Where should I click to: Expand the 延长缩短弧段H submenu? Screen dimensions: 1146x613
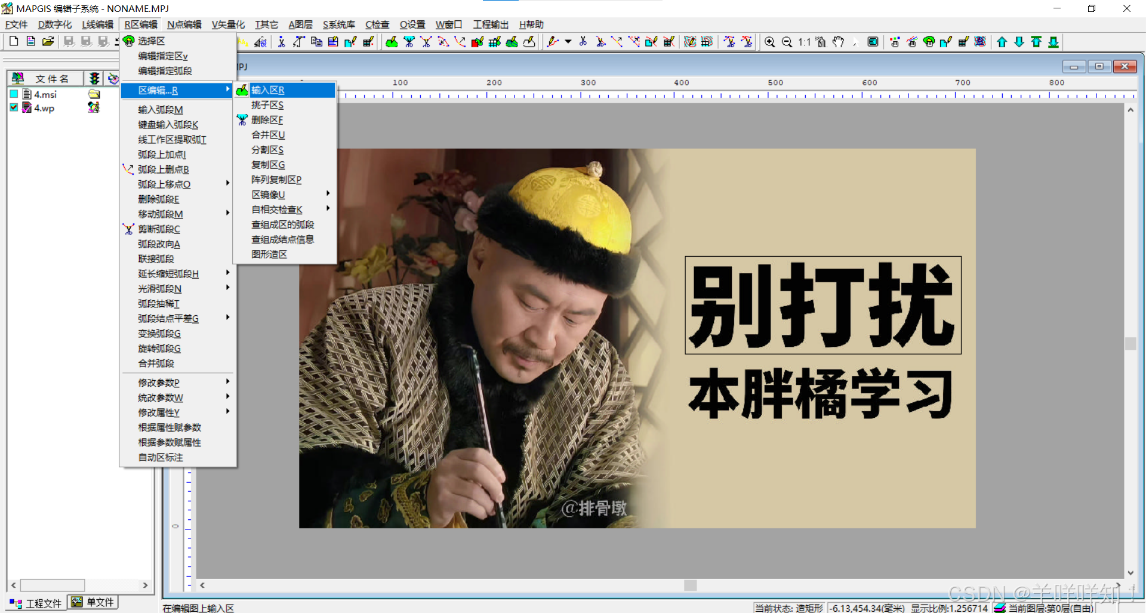227,273
